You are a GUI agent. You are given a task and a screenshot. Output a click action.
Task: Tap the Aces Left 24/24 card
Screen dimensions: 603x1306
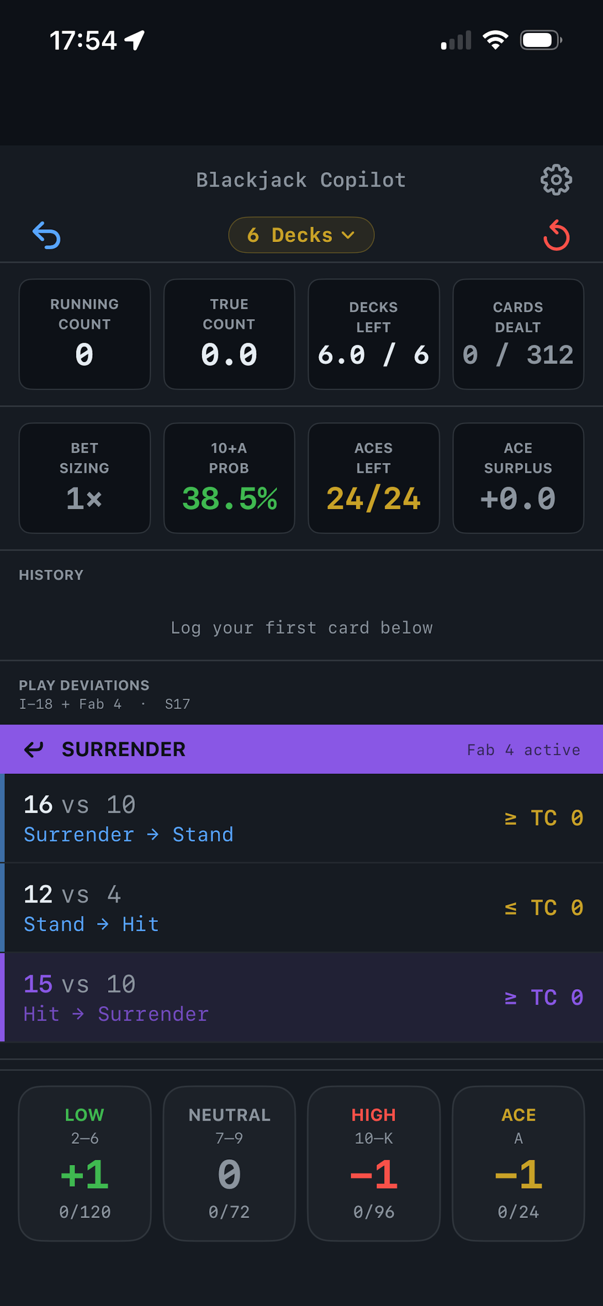coord(374,478)
